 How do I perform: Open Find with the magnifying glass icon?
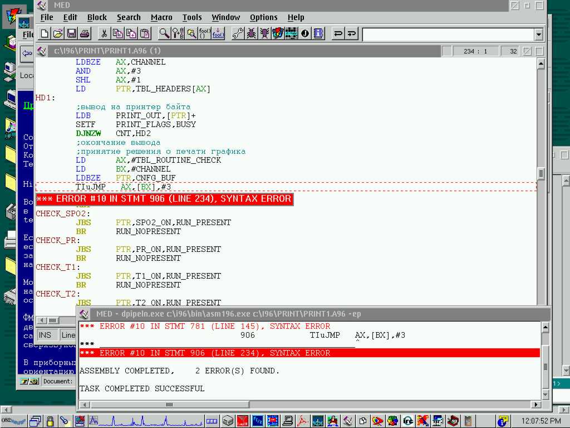tap(164, 33)
